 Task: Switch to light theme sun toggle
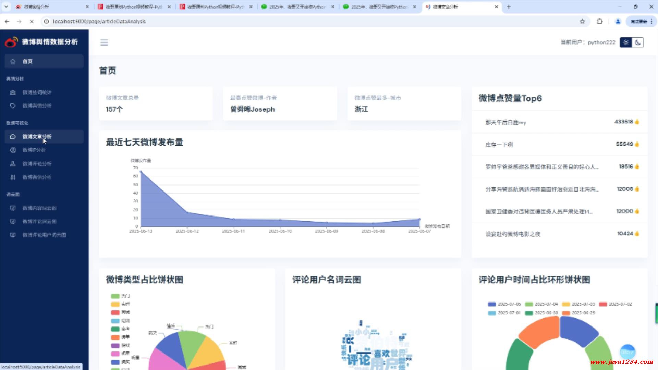[626, 42]
